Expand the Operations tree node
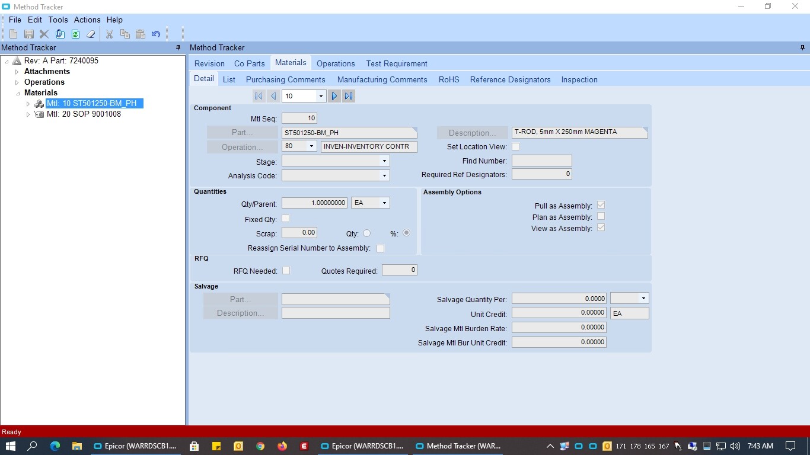The height and width of the screenshot is (455, 810). point(17,82)
